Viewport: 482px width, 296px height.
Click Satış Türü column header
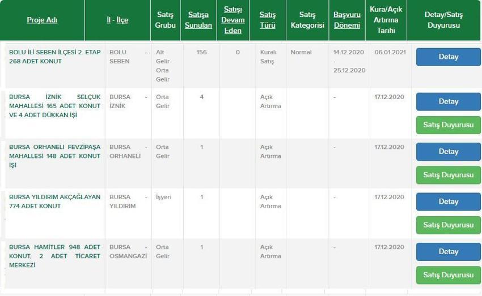(268, 20)
